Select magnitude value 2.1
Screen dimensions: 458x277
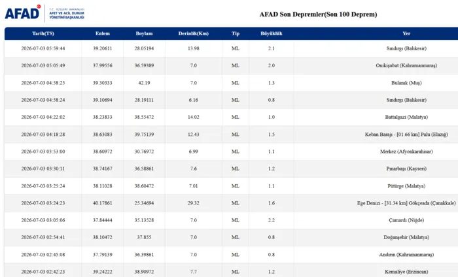(272, 48)
